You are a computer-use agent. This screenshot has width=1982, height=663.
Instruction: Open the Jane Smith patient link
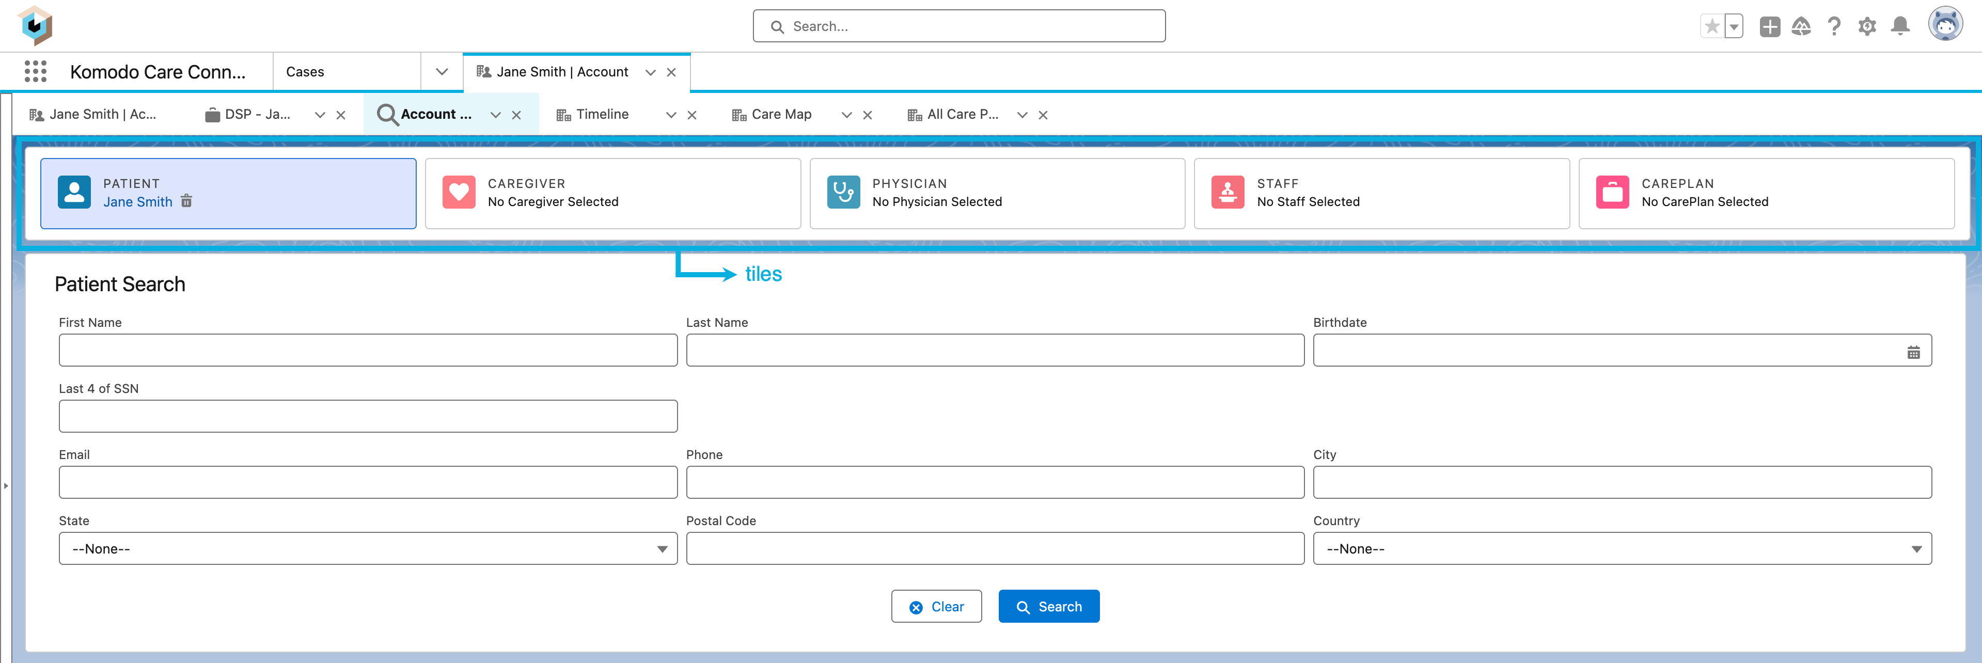[138, 201]
